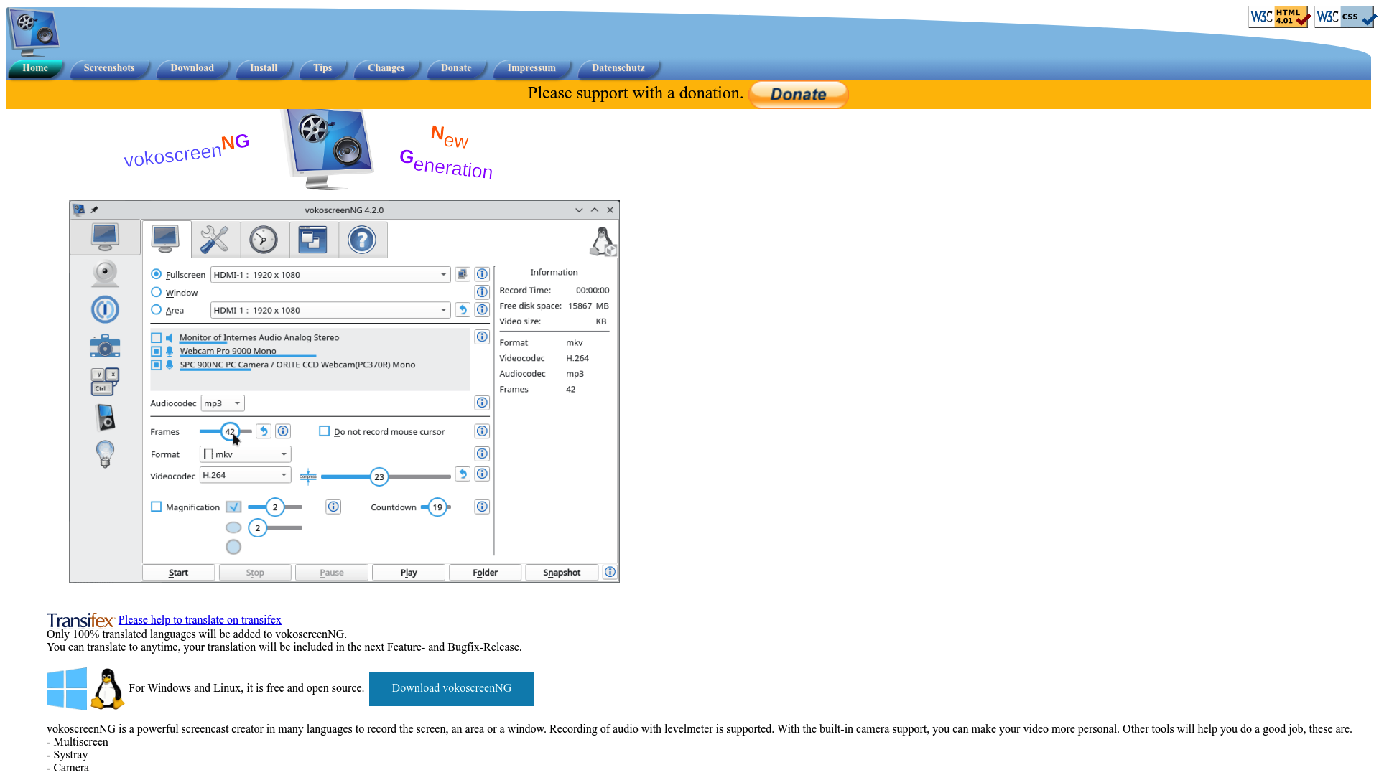Go to the Download navigation tab
Screen dimensions: 1379x775
(192, 68)
